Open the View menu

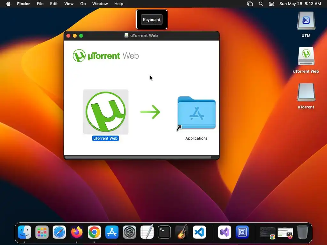point(69,4)
